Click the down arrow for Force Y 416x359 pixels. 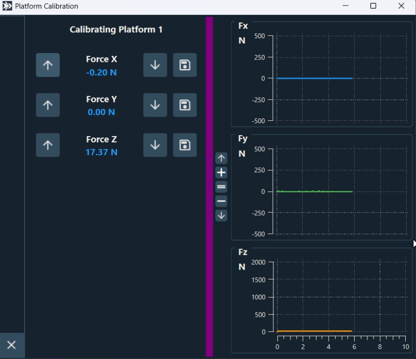pyautogui.click(x=155, y=105)
